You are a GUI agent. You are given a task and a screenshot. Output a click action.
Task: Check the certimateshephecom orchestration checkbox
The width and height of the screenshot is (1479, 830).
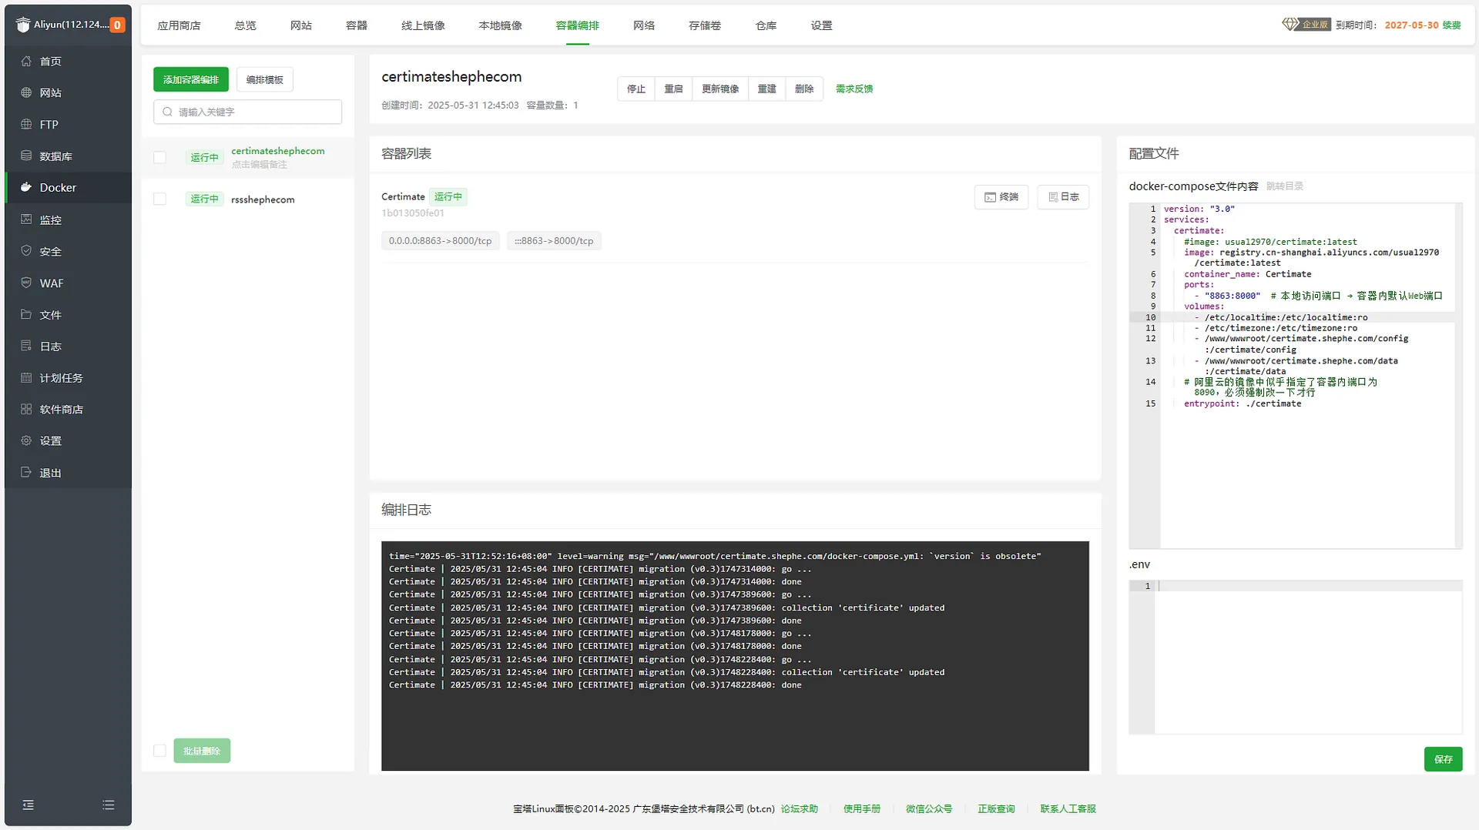[159, 157]
